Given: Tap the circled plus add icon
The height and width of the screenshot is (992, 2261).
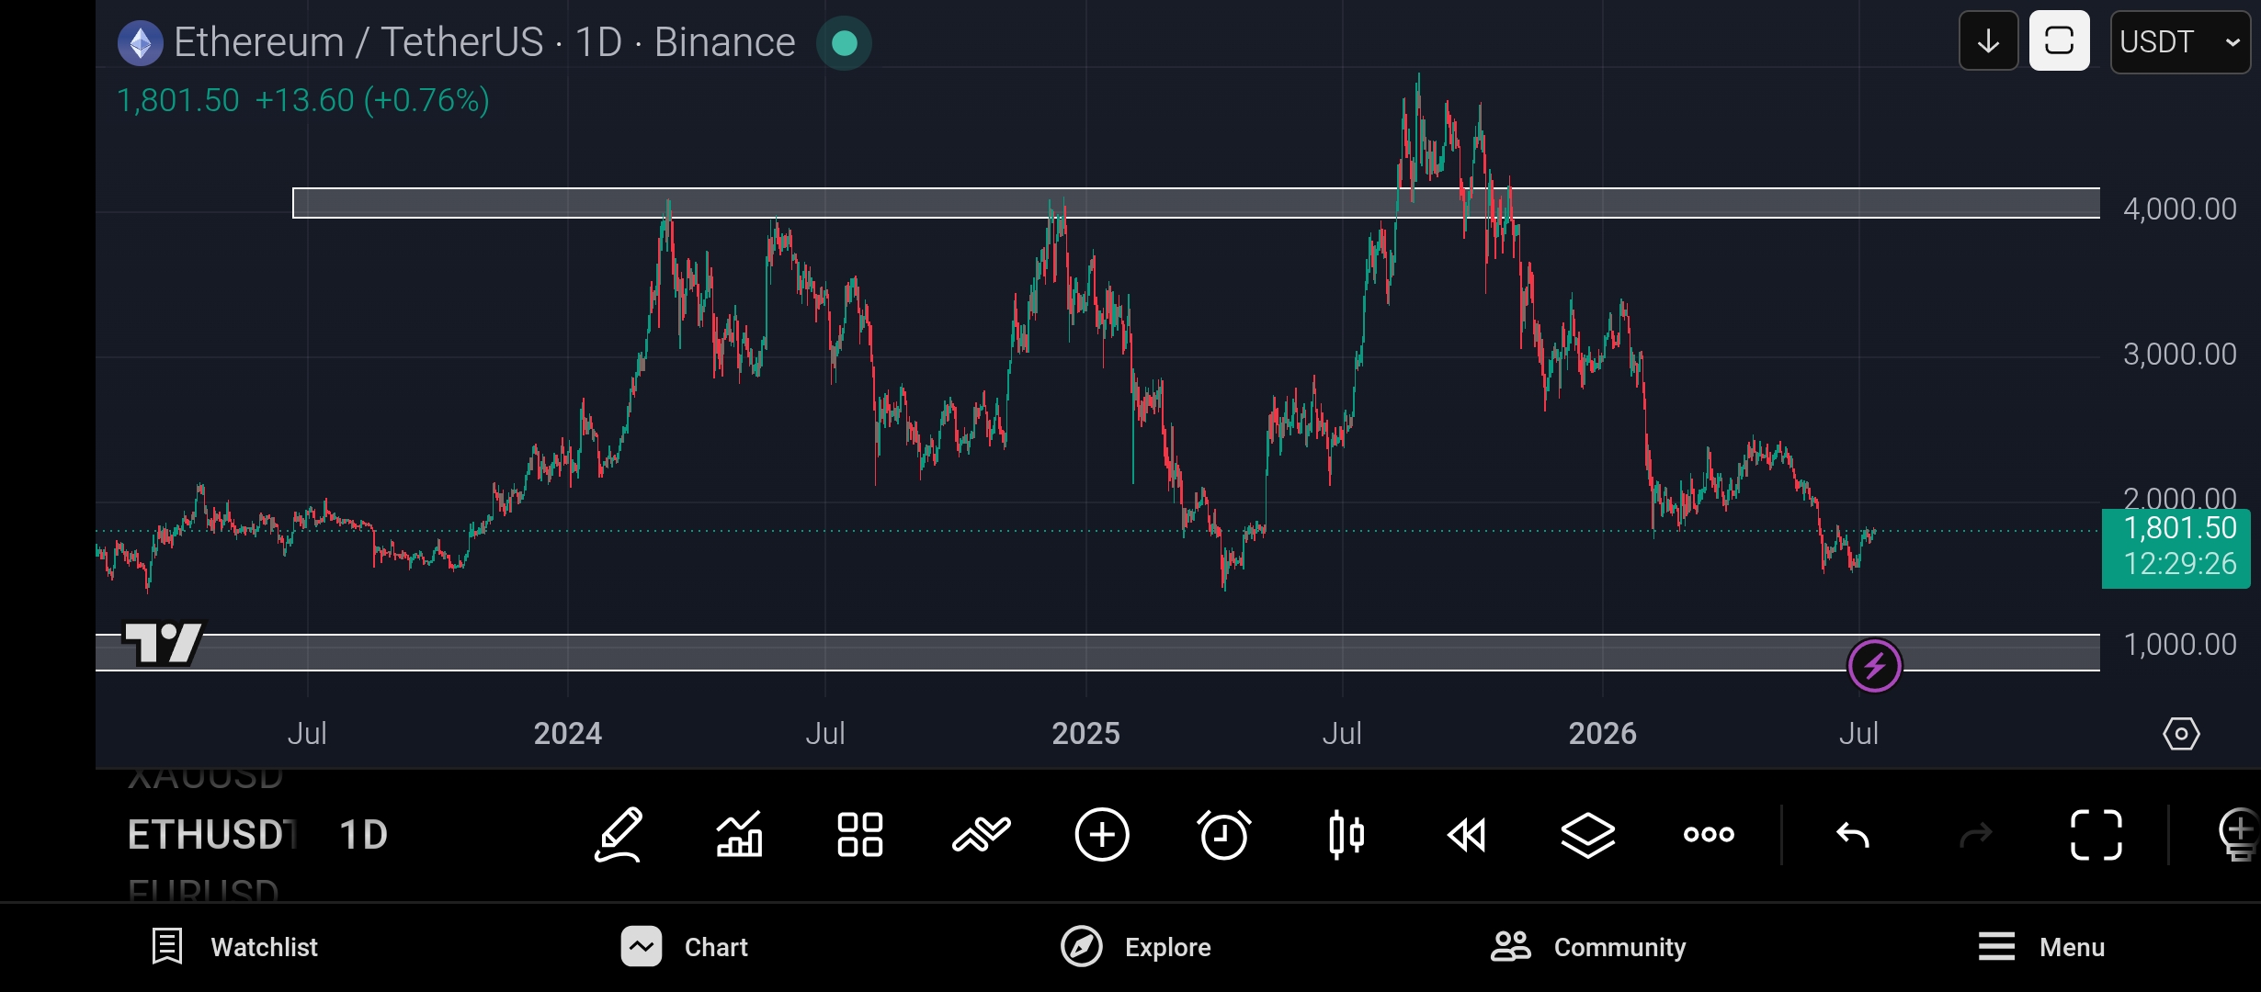Looking at the screenshot, I should pos(1102,835).
